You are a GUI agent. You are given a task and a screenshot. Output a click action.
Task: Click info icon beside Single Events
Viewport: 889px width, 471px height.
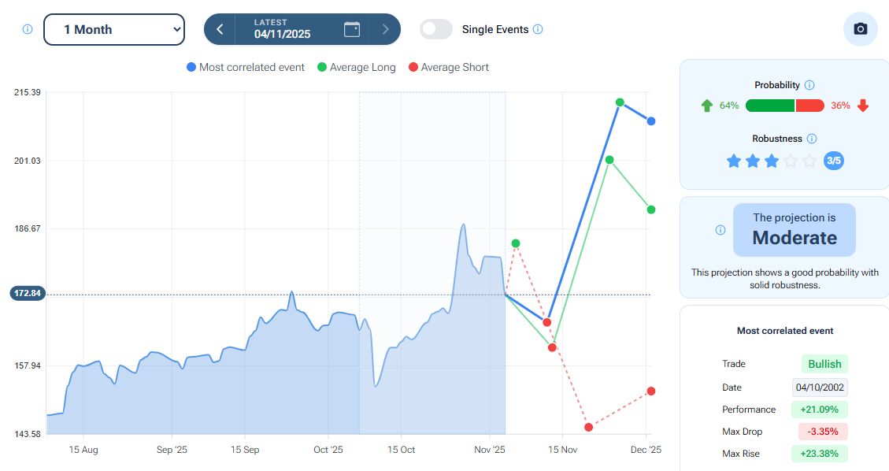538,29
